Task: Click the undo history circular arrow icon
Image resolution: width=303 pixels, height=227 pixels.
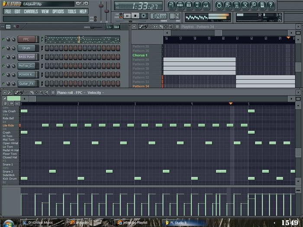Action: click(x=219, y=5)
